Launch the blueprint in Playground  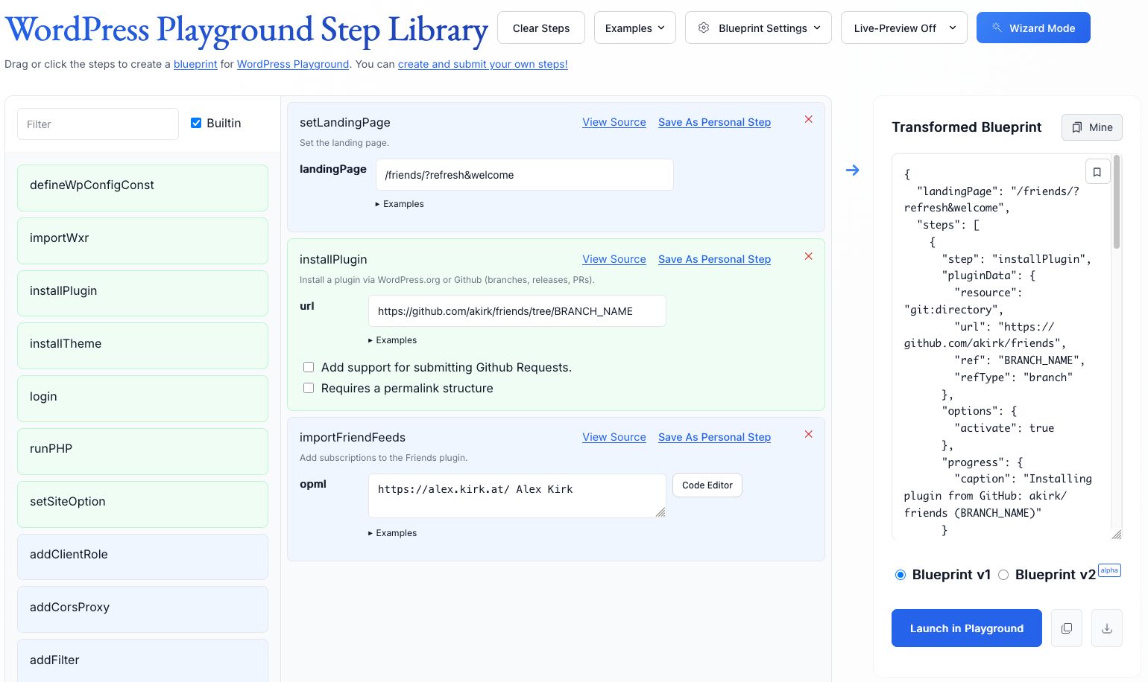pyautogui.click(x=966, y=628)
